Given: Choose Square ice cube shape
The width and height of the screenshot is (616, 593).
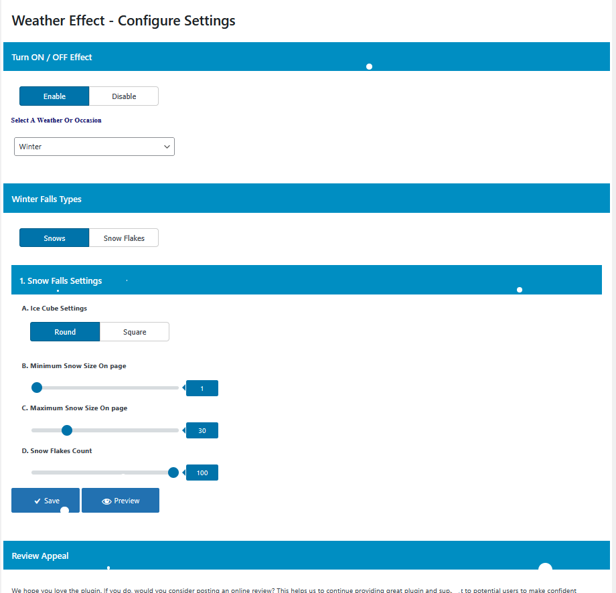Looking at the screenshot, I should click(x=135, y=332).
